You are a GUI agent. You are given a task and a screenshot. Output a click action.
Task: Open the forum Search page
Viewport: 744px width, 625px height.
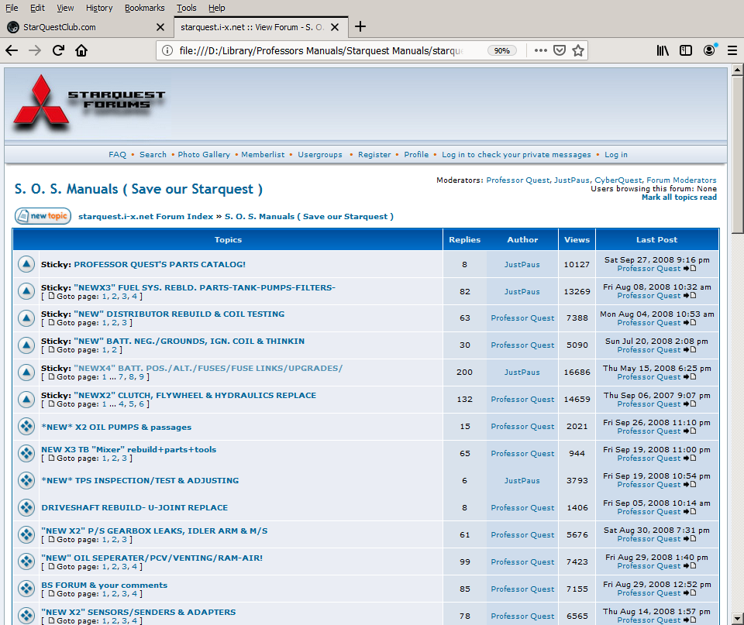(153, 155)
